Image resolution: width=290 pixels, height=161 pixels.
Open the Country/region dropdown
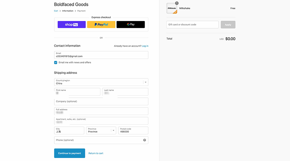point(101,82)
